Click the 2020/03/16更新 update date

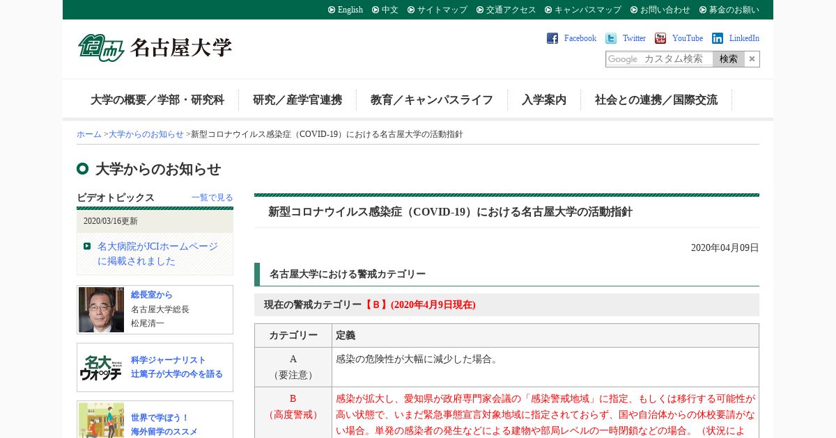point(111,221)
